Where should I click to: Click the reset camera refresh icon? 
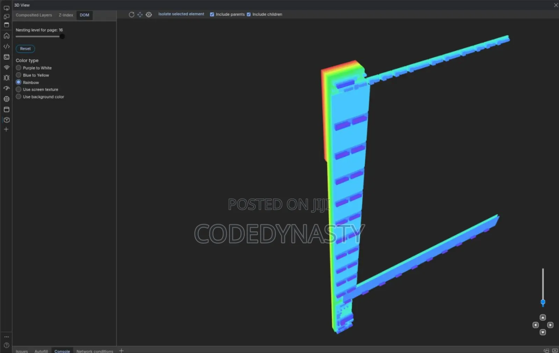131,14
